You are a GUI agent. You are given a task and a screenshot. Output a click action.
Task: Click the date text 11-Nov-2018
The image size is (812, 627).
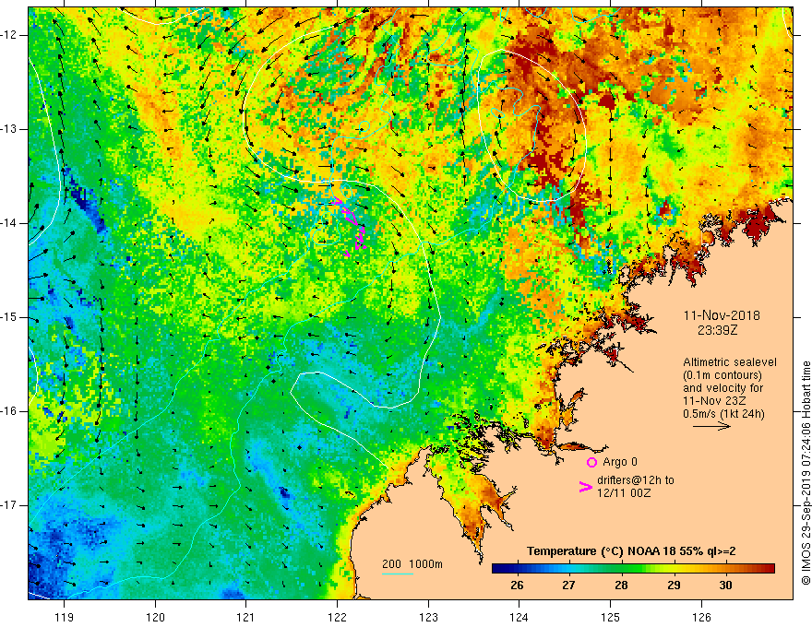[722, 315]
